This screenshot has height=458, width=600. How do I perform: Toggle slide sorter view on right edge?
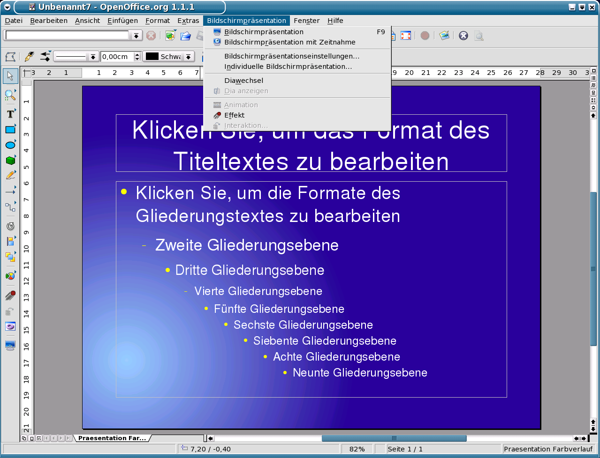(x=593, y=85)
